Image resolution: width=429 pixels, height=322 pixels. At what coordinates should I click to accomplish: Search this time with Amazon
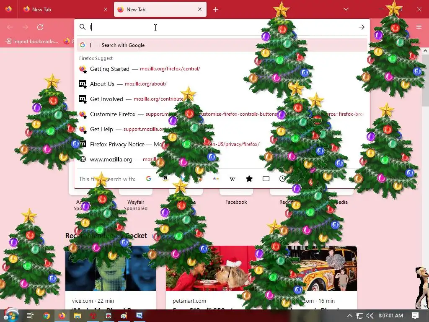coord(165,179)
